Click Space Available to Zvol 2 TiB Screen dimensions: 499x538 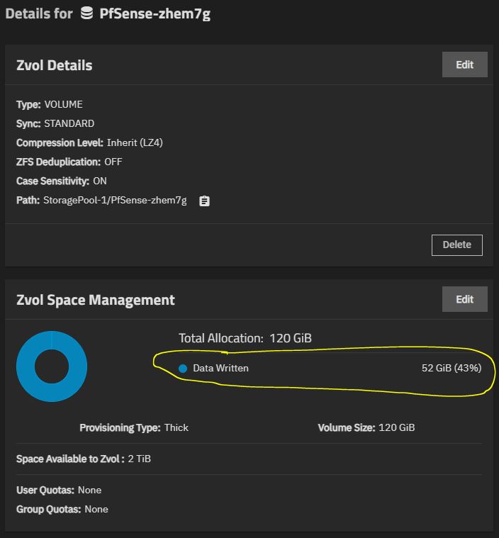tap(84, 459)
